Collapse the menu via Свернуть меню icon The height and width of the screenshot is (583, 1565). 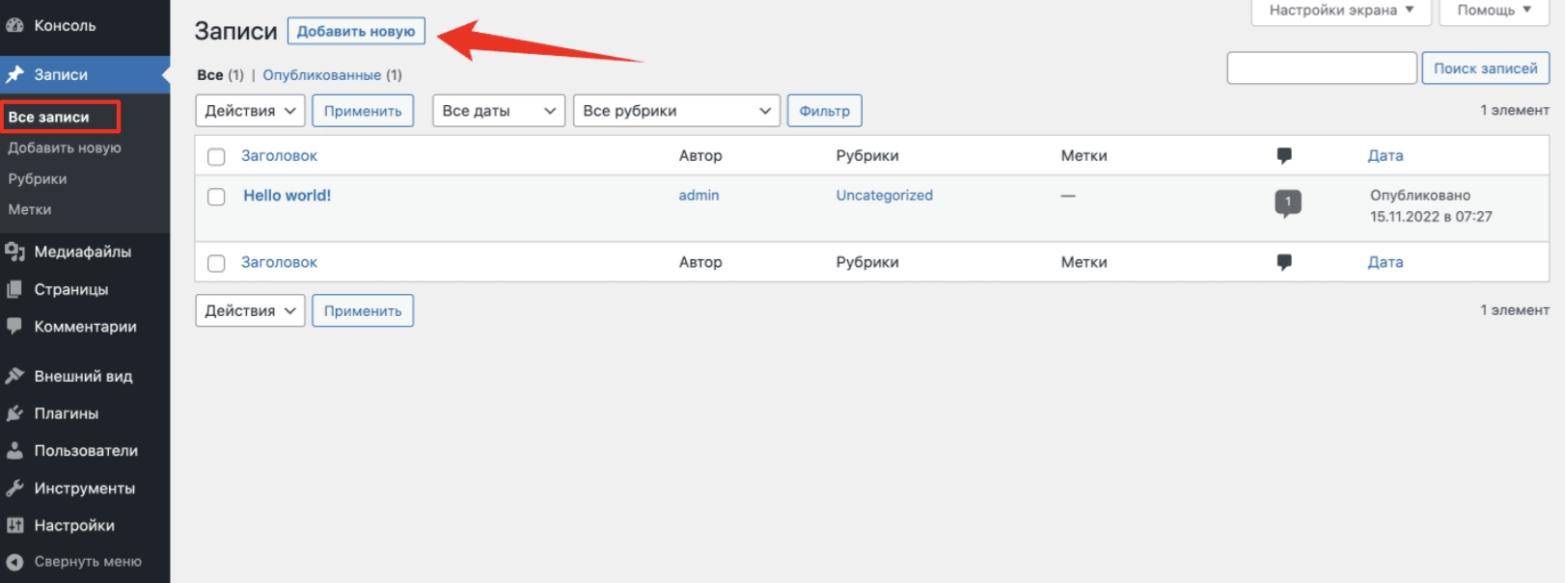pyautogui.click(x=14, y=562)
